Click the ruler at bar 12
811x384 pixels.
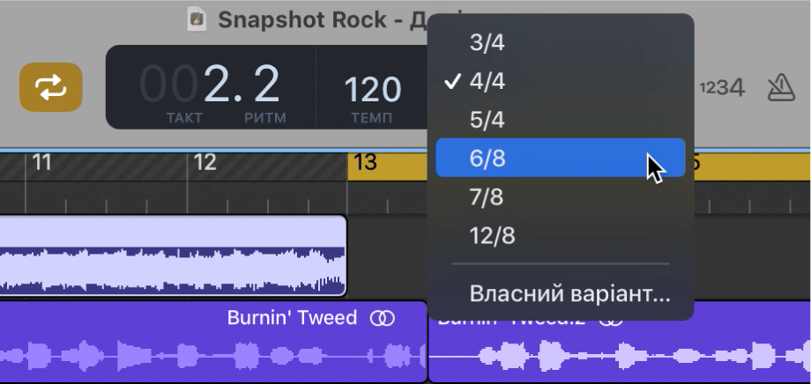click(205, 163)
